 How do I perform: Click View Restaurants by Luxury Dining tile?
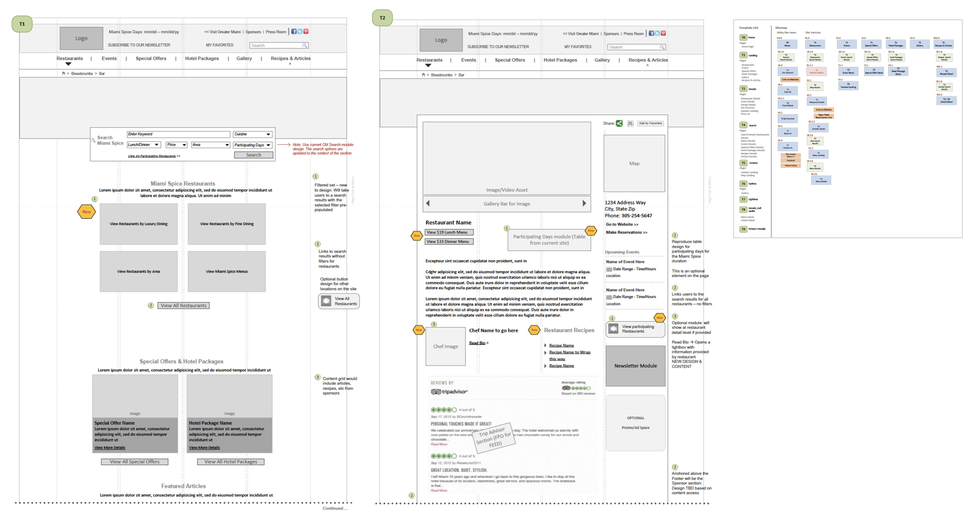(139, 224)
